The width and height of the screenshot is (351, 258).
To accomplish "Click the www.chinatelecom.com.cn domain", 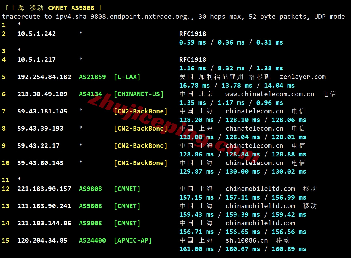I will [x=270, y=94].
